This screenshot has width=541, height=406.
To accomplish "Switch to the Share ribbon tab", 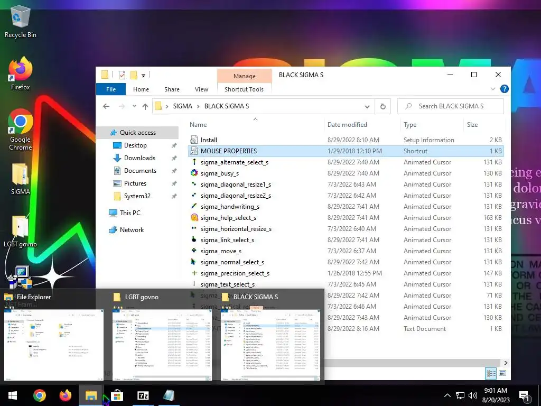I will pos(172,89).
